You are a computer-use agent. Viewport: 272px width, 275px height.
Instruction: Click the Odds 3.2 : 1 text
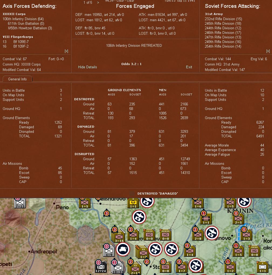[131, 64]
